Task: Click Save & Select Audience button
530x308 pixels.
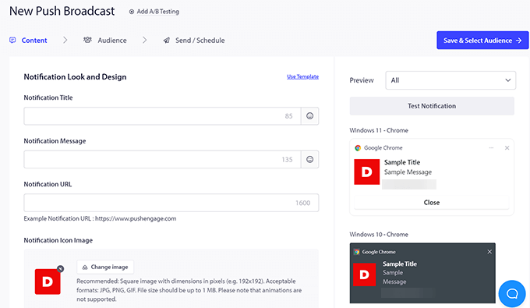Action: [482, 41]
